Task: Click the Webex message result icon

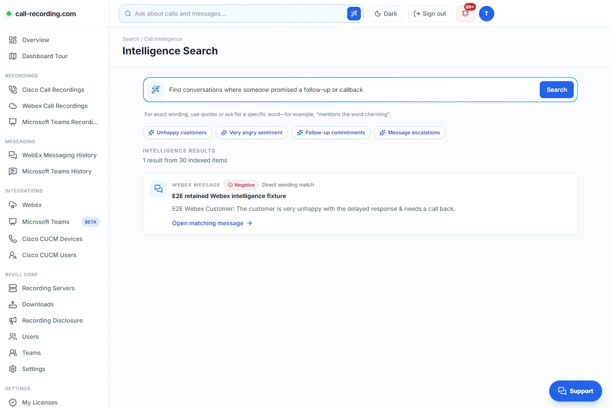Action: point(159,189)
